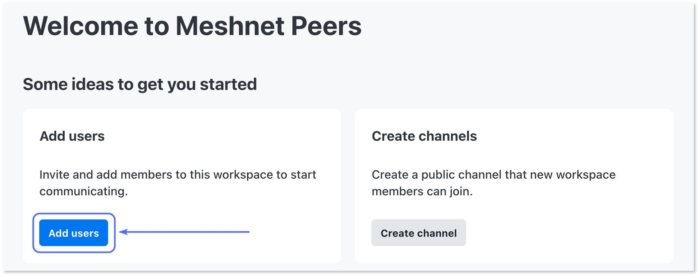Click the word communicating in the Add users card
The height and width of the screenshot is (275, 698).
[84, 191]
